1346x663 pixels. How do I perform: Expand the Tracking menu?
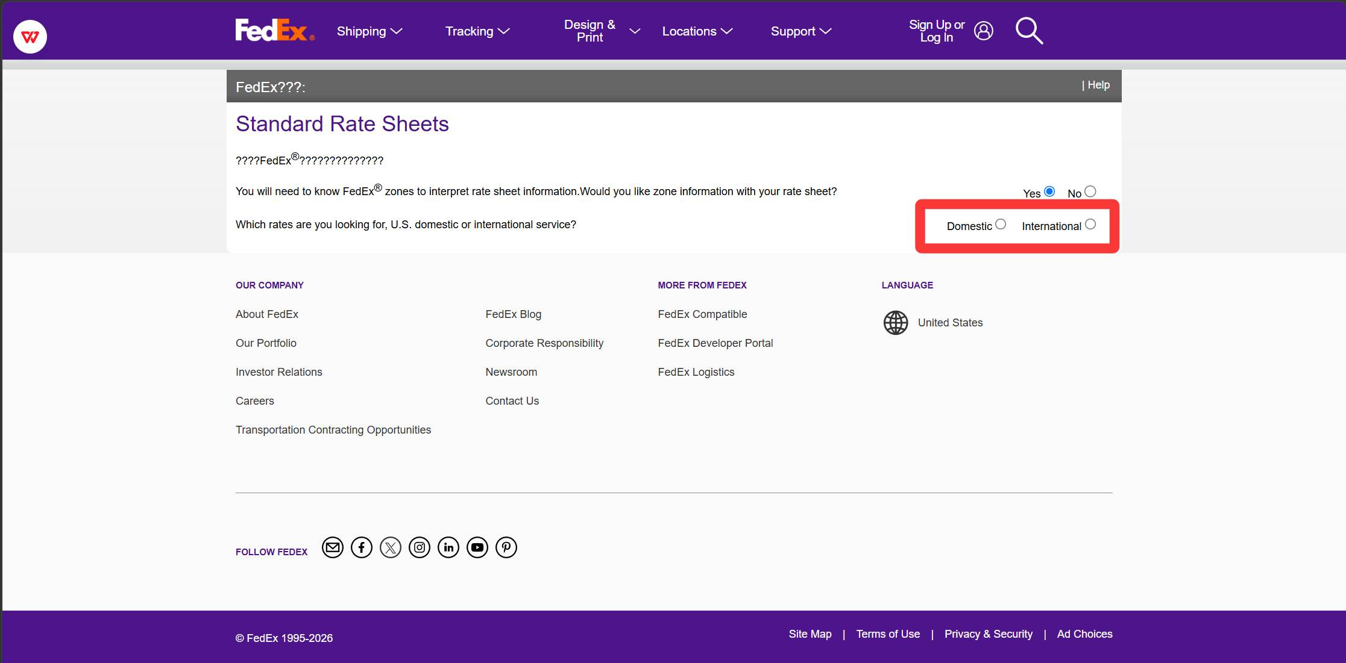click(477, 31)
